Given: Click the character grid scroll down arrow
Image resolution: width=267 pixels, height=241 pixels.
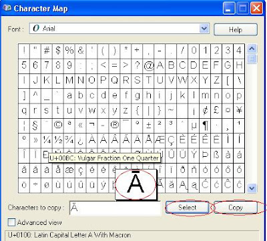Looking at the screenshot, I should tap(252, 188).
